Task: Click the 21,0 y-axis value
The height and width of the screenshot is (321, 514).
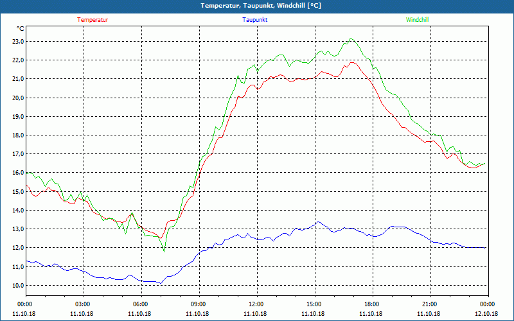Action: [19, 79]
